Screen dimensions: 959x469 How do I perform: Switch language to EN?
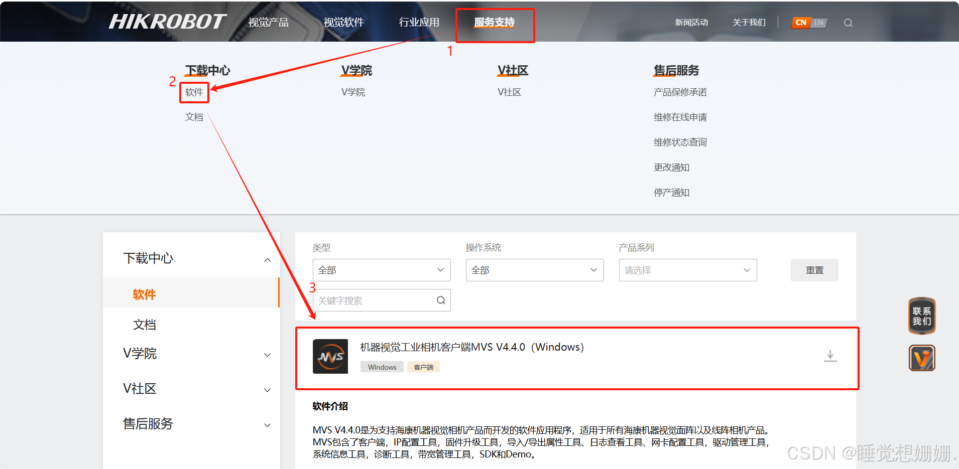818,23
